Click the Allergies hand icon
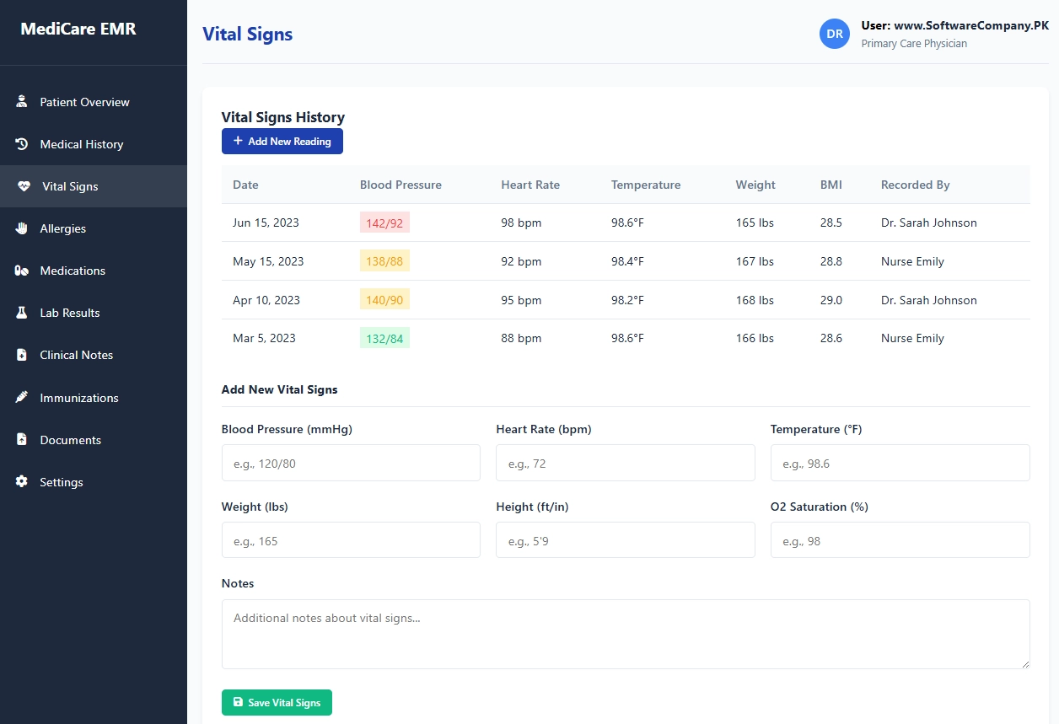The image size is (1059, 724). 22,228
